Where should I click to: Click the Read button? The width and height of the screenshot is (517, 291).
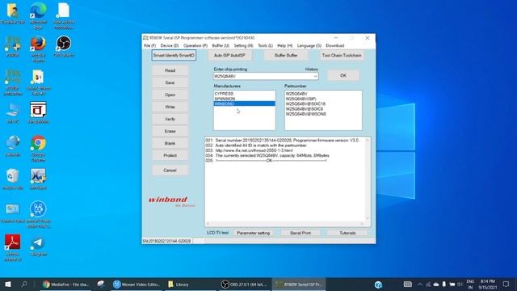[170, 70]
